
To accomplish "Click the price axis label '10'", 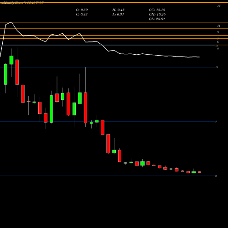I will click(217, 67).
